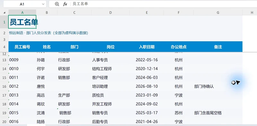Click the 部门 header cell

pos(75,47)
